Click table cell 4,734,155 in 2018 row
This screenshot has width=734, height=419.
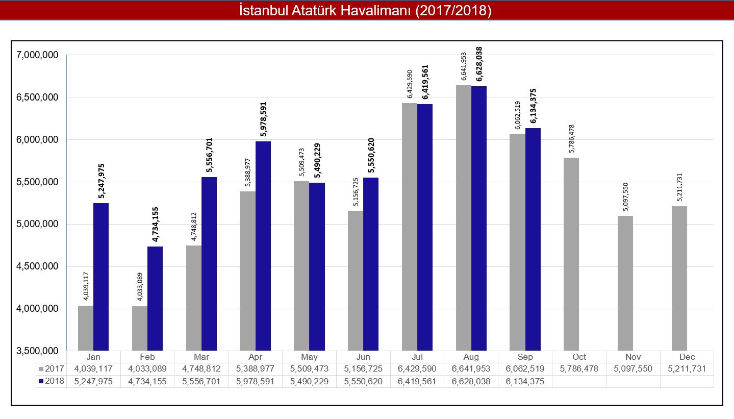coord(147,381)
